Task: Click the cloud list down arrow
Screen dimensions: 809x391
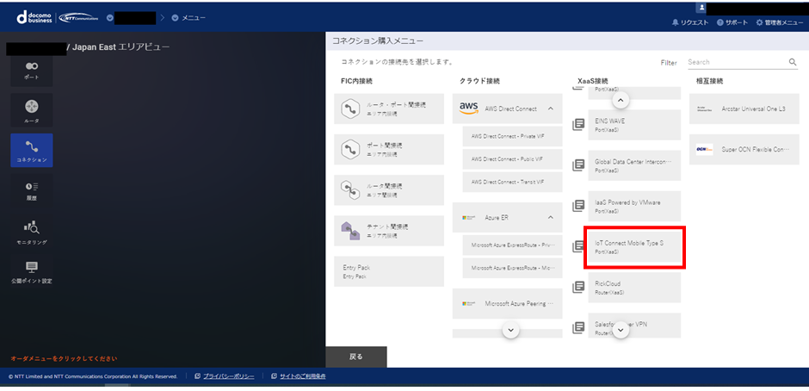Action: pyautogui.click(x=510, y=330)
